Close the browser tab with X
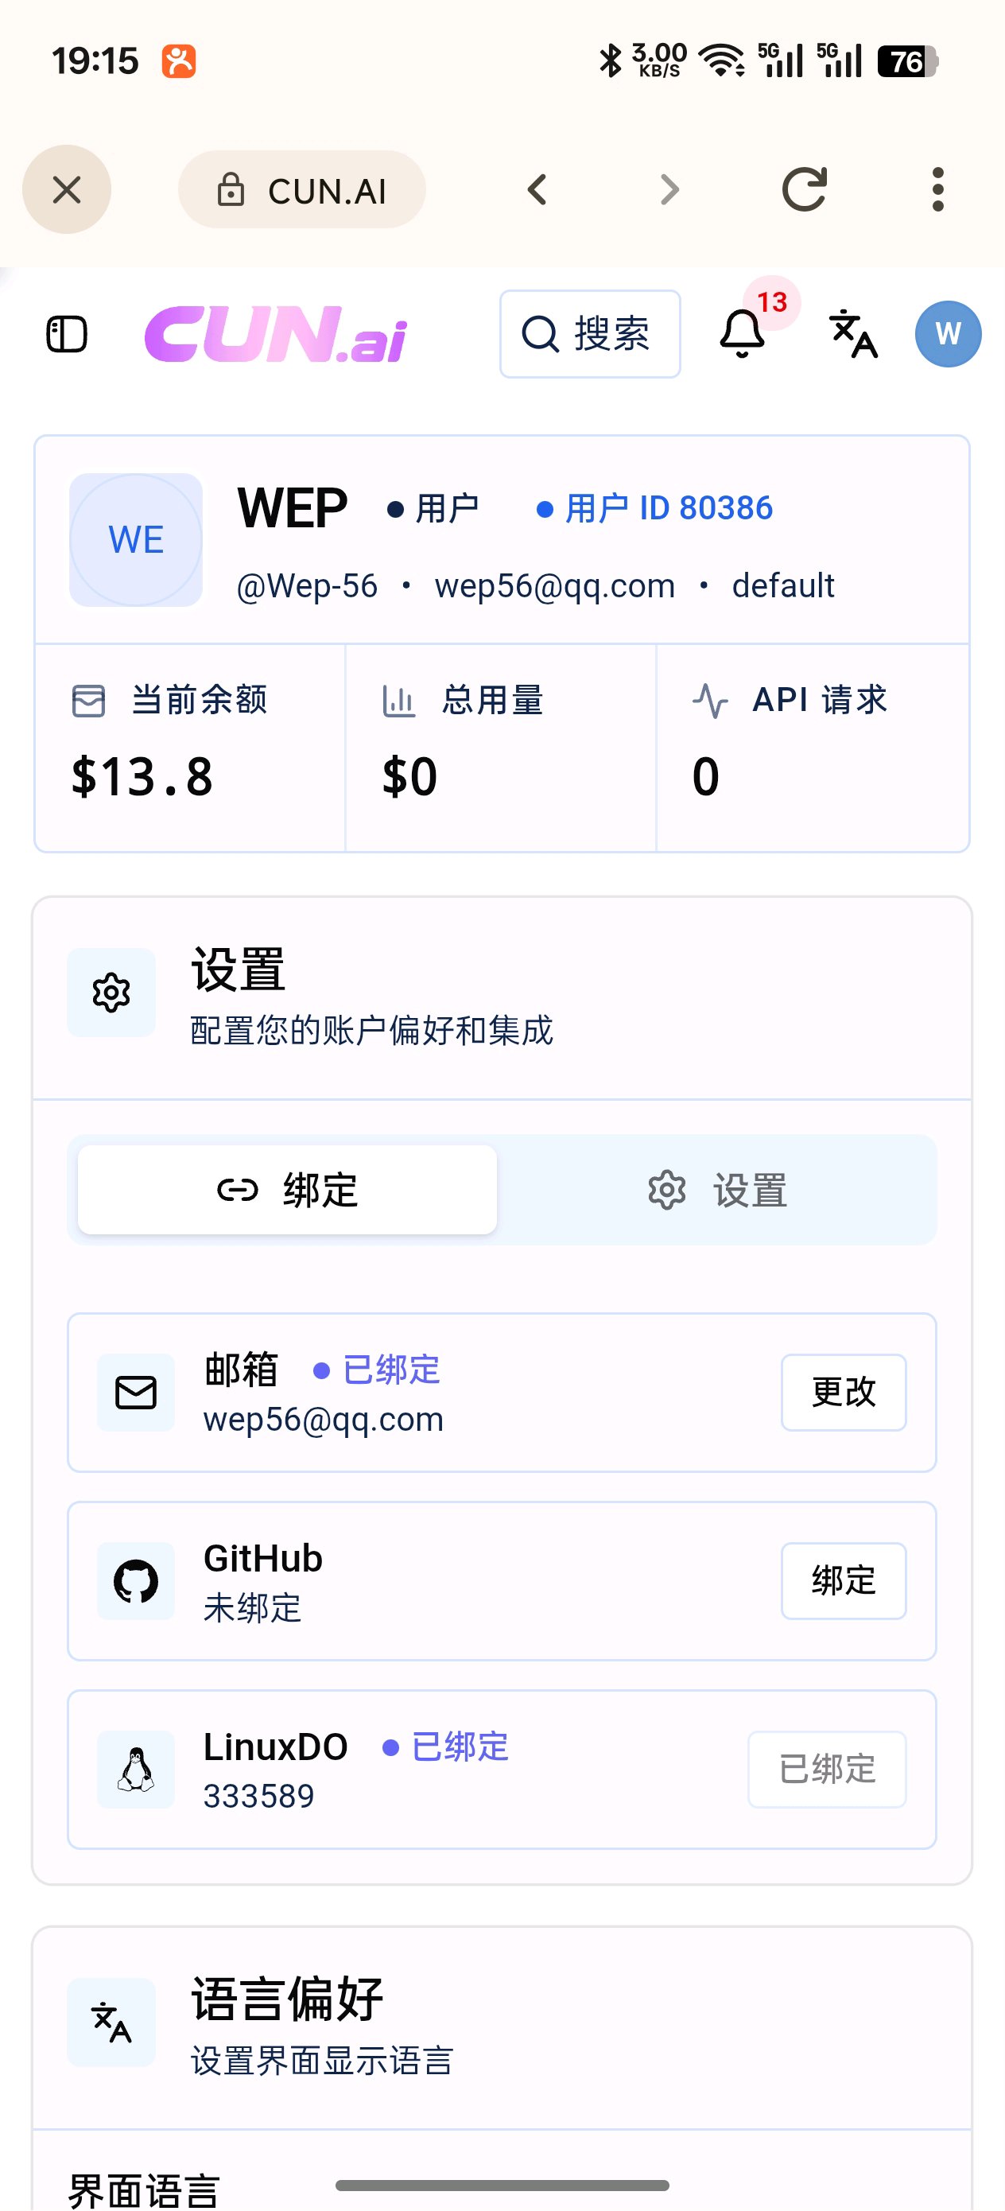The height and width of the screenshot is (2211, 1005). (67, 188)
